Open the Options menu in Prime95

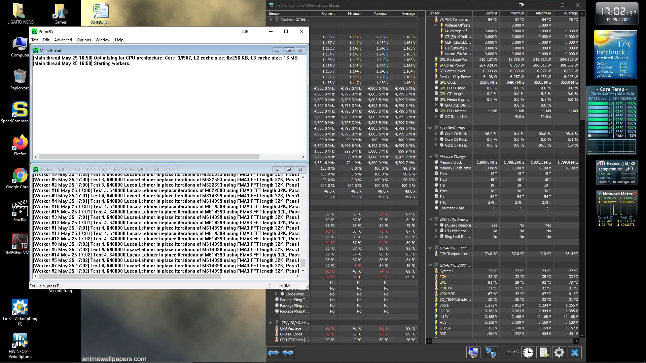tap(84, 40)
